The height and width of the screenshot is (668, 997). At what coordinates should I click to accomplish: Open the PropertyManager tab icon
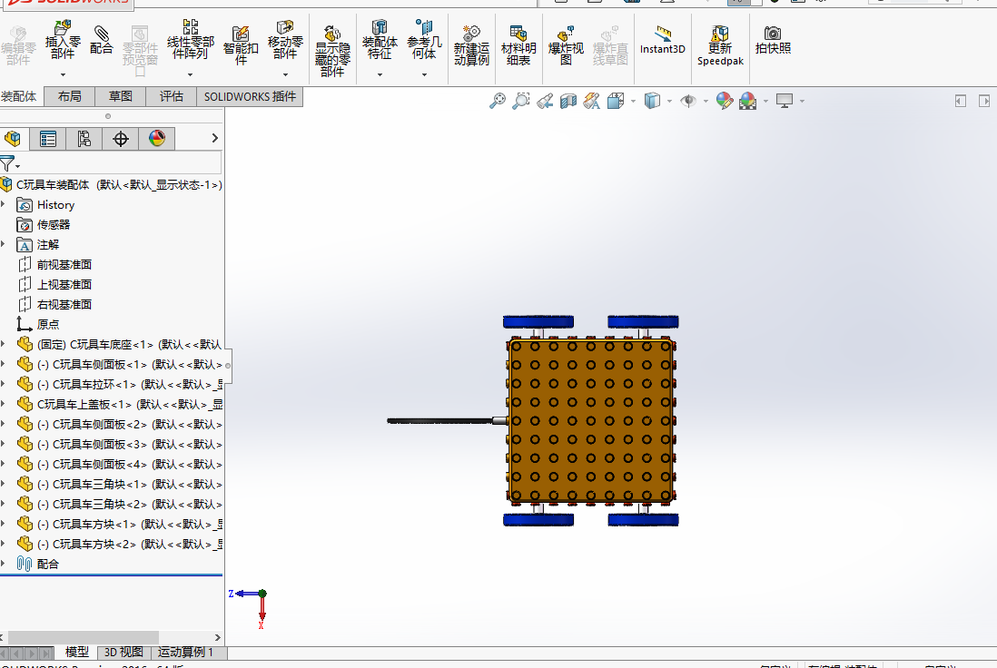pos(48,139)
